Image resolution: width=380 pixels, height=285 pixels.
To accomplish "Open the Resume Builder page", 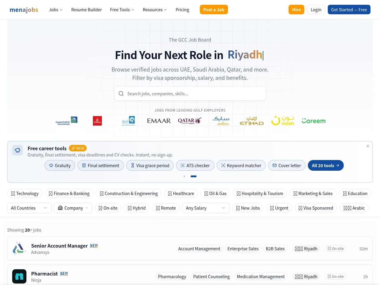I will pos(86,10).
